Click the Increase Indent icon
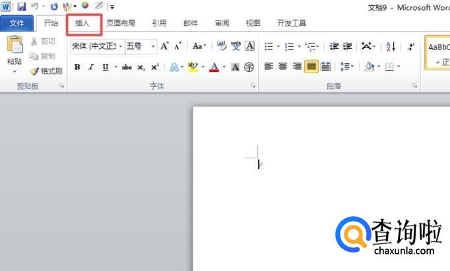 click(x=348, y=46)
